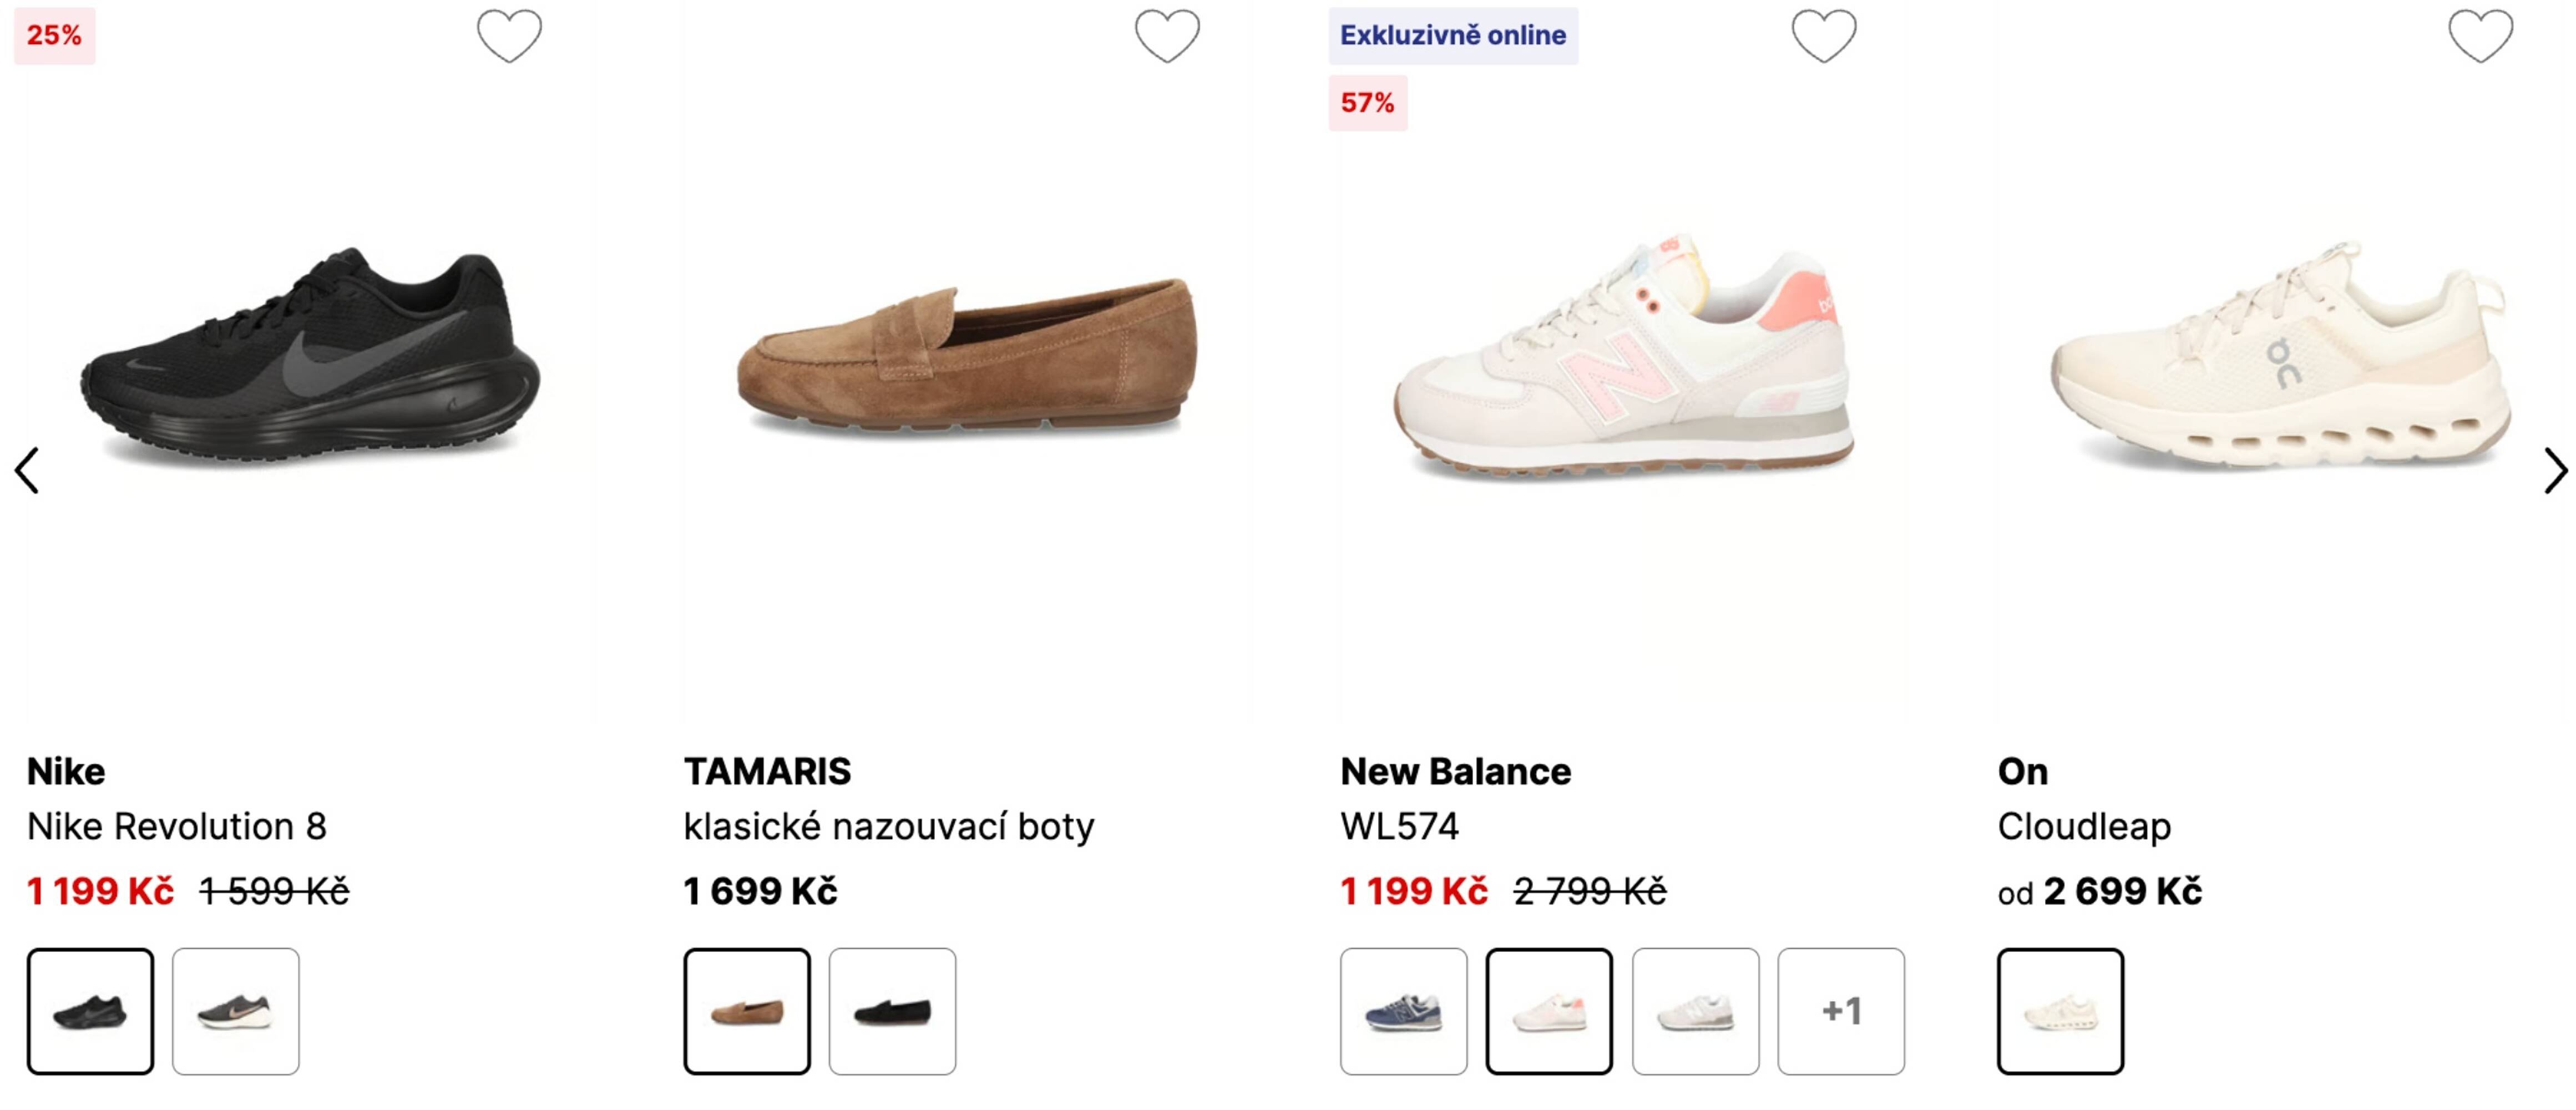2576x1110 pixels.
Task: Click the heart icon on New Balance WL574
Action: (x=1823, y=37)
